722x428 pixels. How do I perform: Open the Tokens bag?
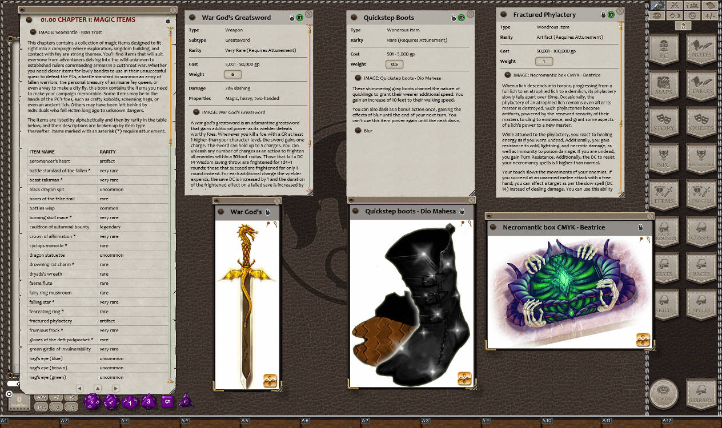point(664,394)
